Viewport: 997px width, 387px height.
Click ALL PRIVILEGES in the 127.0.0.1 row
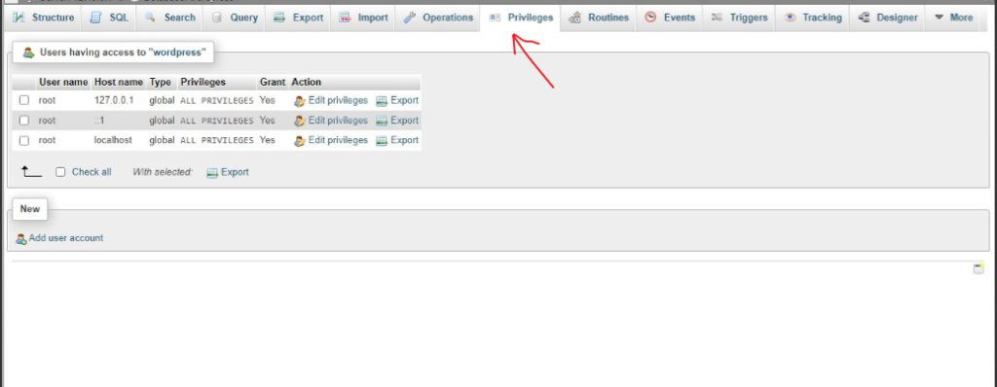[x=217, y=101]
